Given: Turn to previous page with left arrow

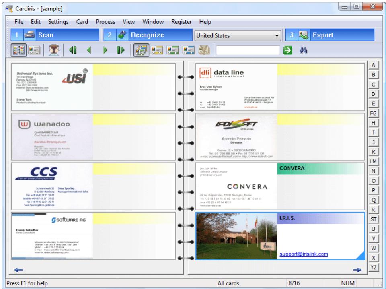Looking at the screenshot, I should [x=18, y=270].
